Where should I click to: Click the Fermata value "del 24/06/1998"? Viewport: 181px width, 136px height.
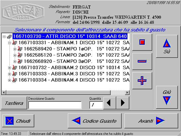click(x=86, y=22)
